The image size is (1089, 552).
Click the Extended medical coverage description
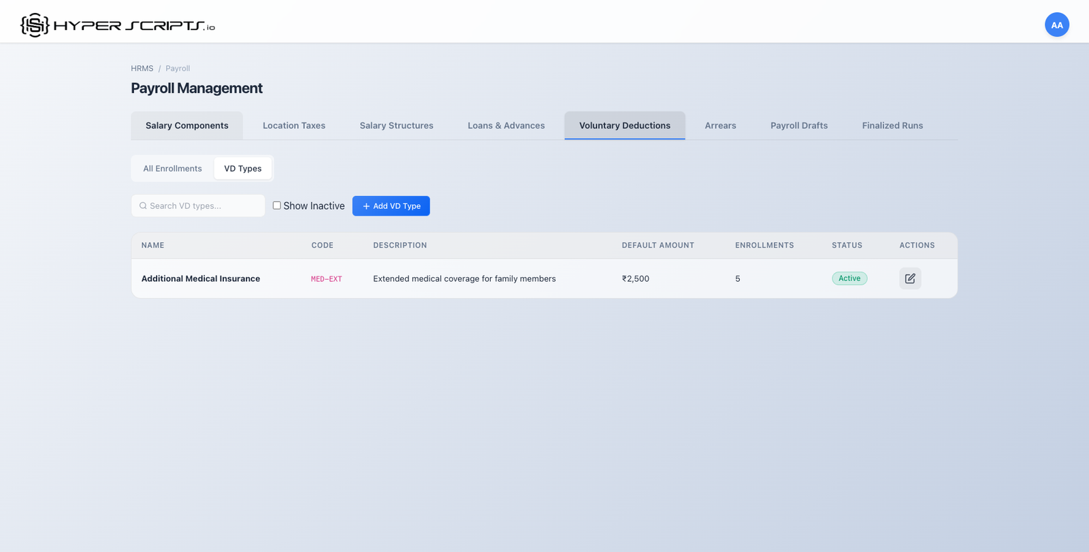[x=464, y=278]
